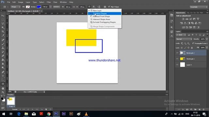The width and height of the screenshot is (209, 117).
Task: Open the path alignment options icon
Action: tap(94, 7)
